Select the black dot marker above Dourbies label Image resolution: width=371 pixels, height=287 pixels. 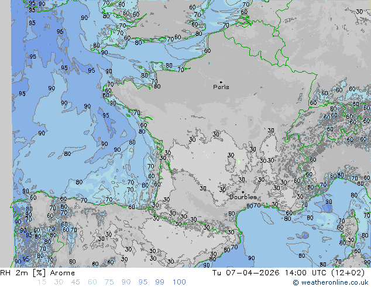coord(243,192)
